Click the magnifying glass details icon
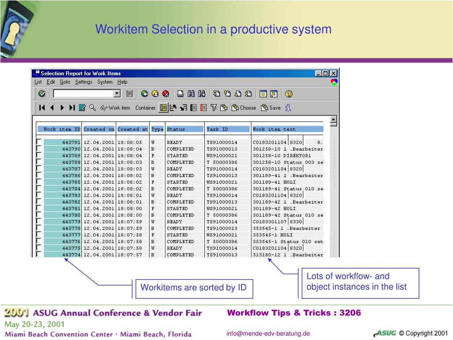This screenshot has height=340, width=453. (x=92, y=108)
